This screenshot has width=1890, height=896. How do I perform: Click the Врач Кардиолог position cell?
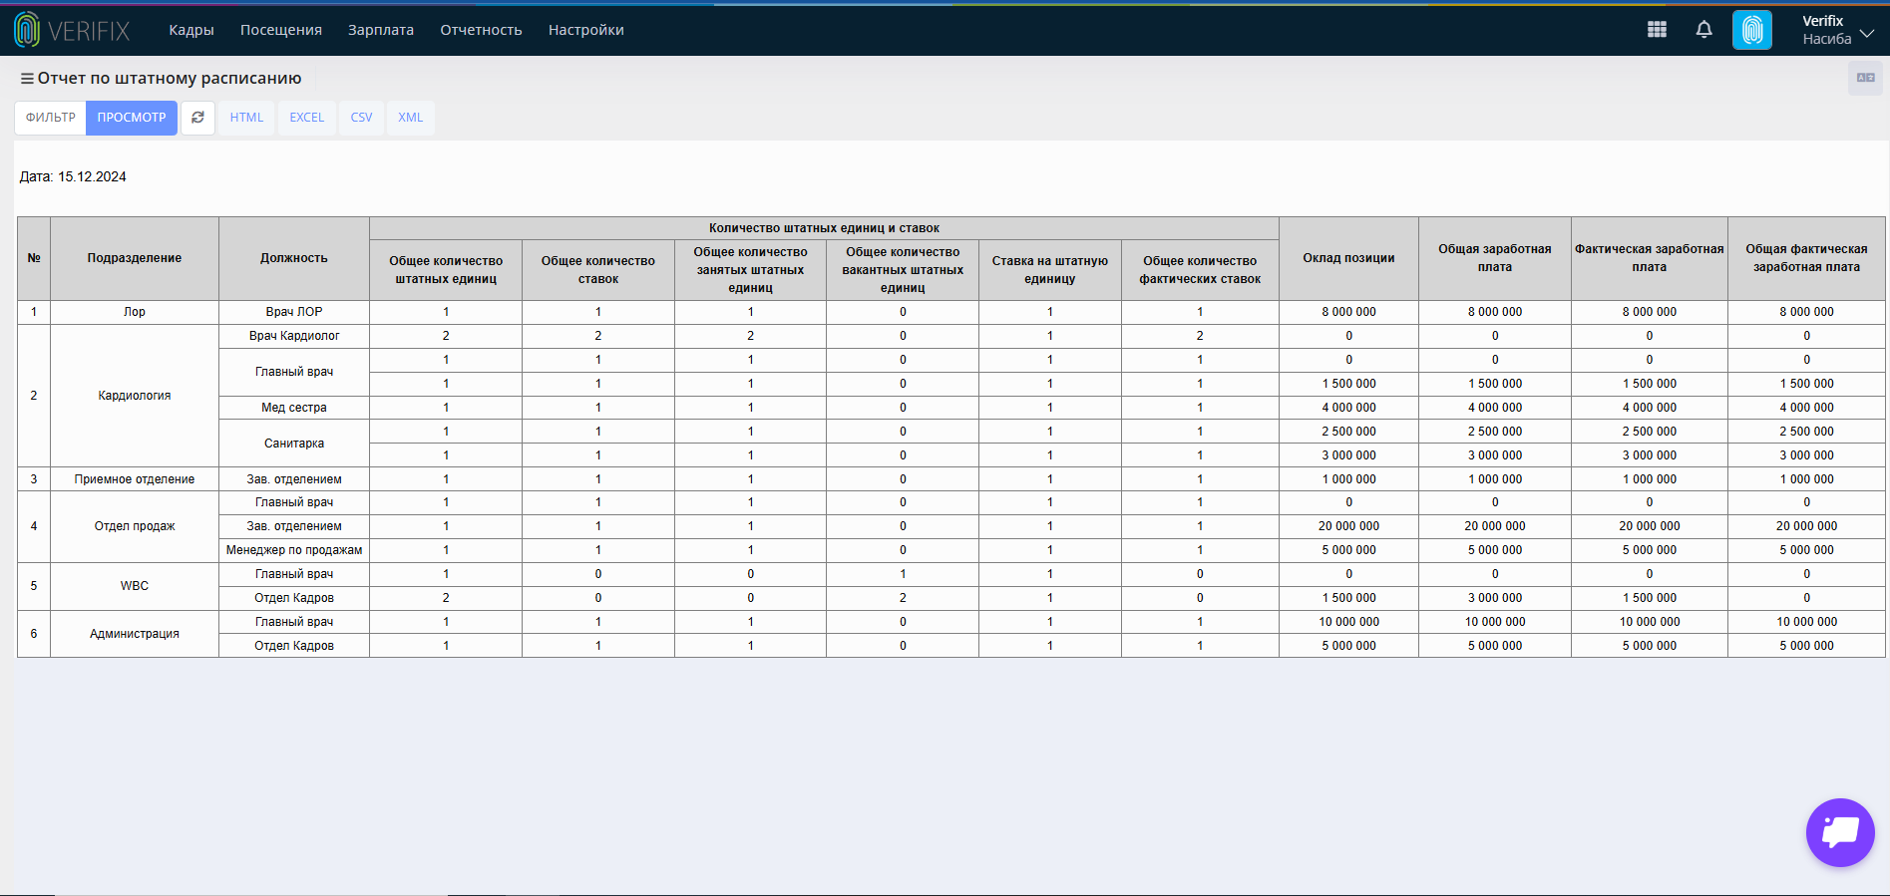[294, 336]
